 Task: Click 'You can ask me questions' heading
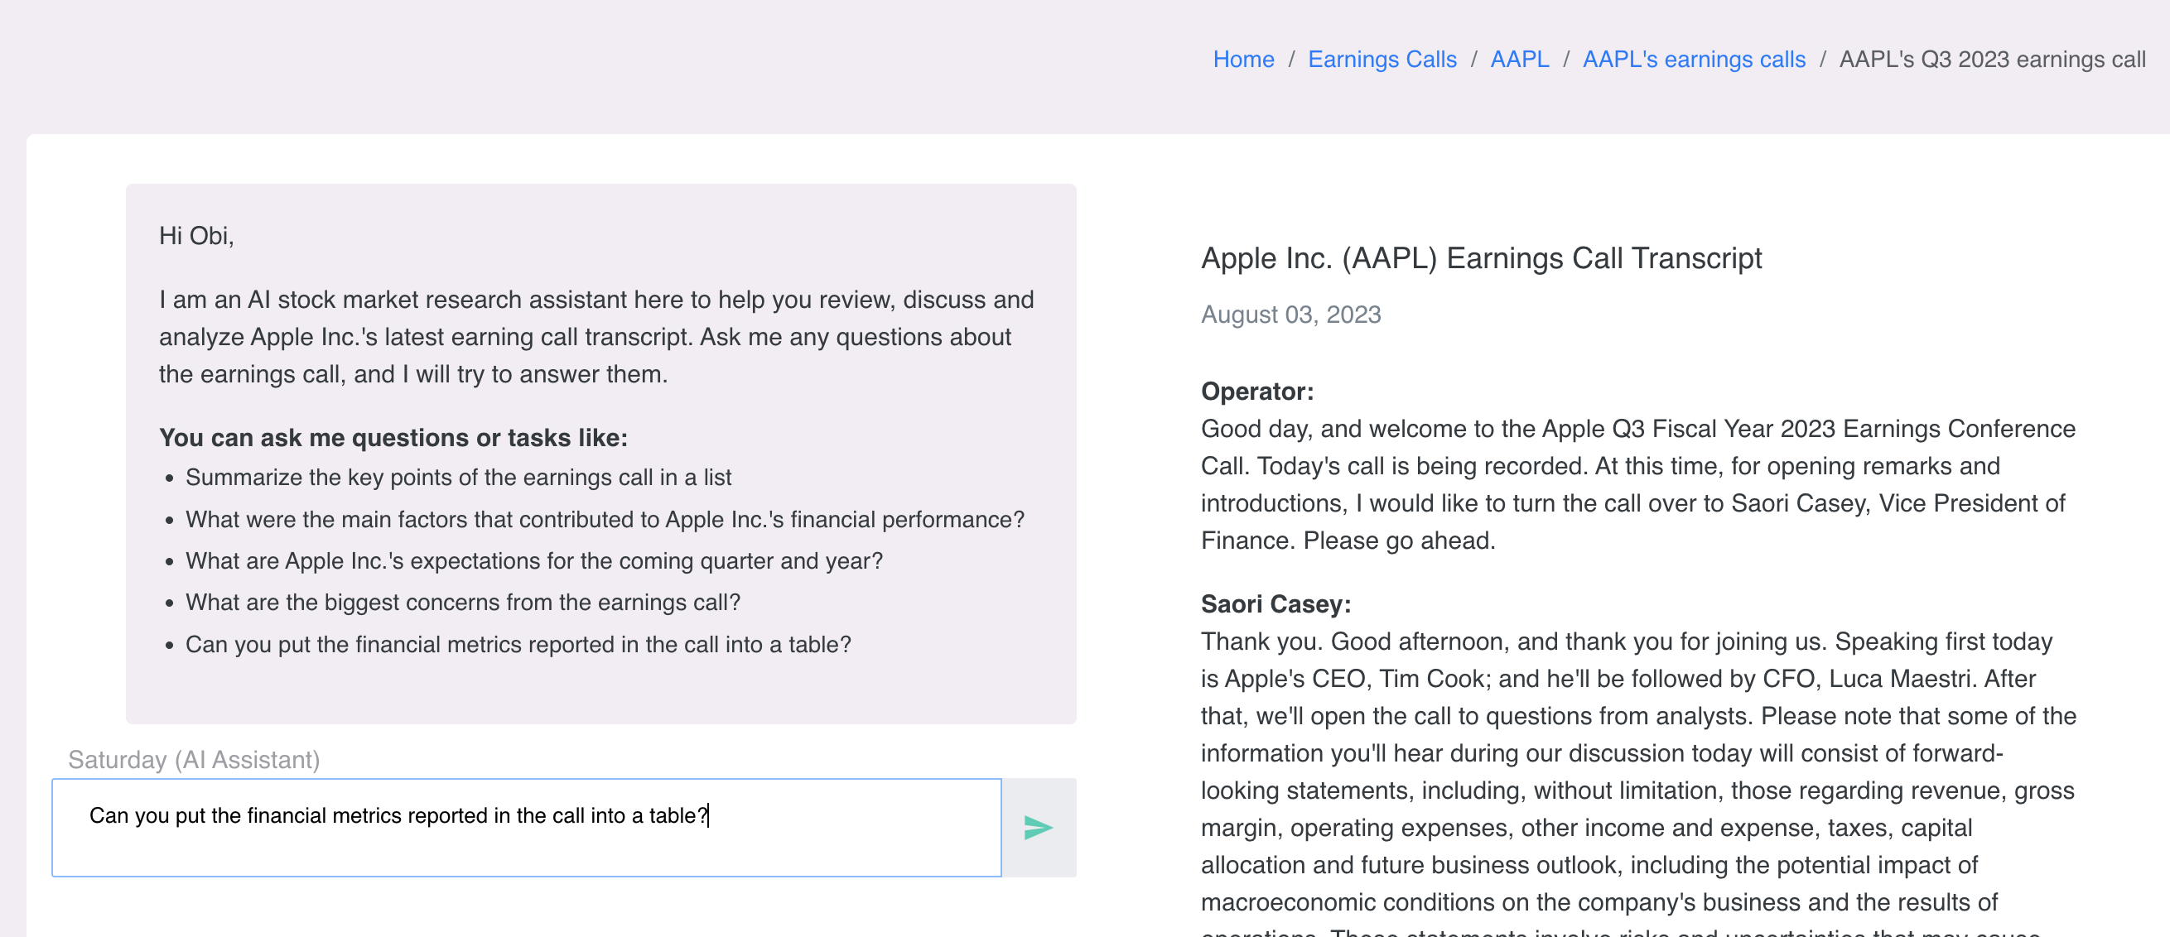point(393,437)
